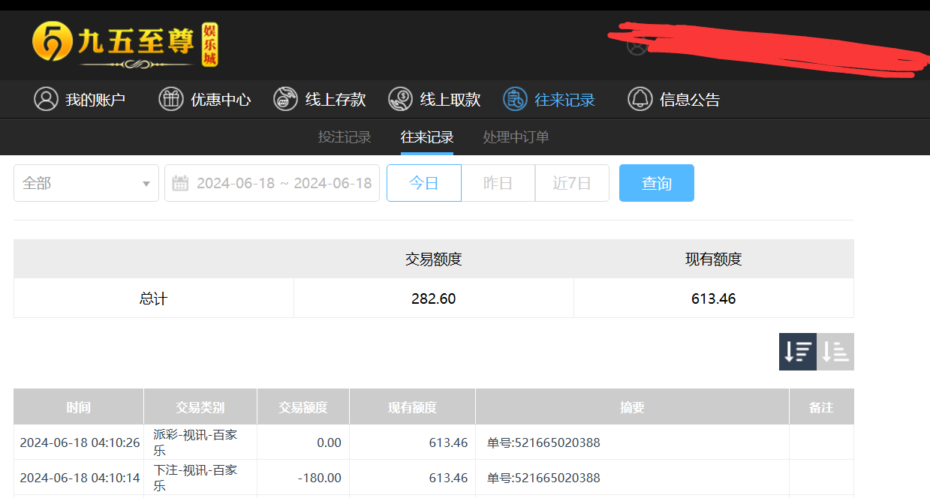930x498 pixels.
Task: Click the 九五至尊 logo
Action: coord(125,44)
